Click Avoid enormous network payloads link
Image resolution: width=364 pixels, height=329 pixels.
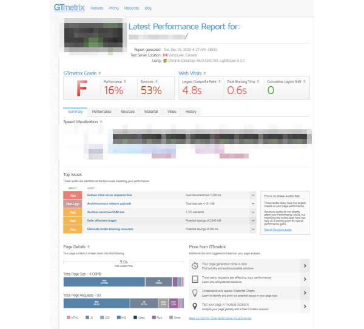pyautogui.click(x=109, y=203)
